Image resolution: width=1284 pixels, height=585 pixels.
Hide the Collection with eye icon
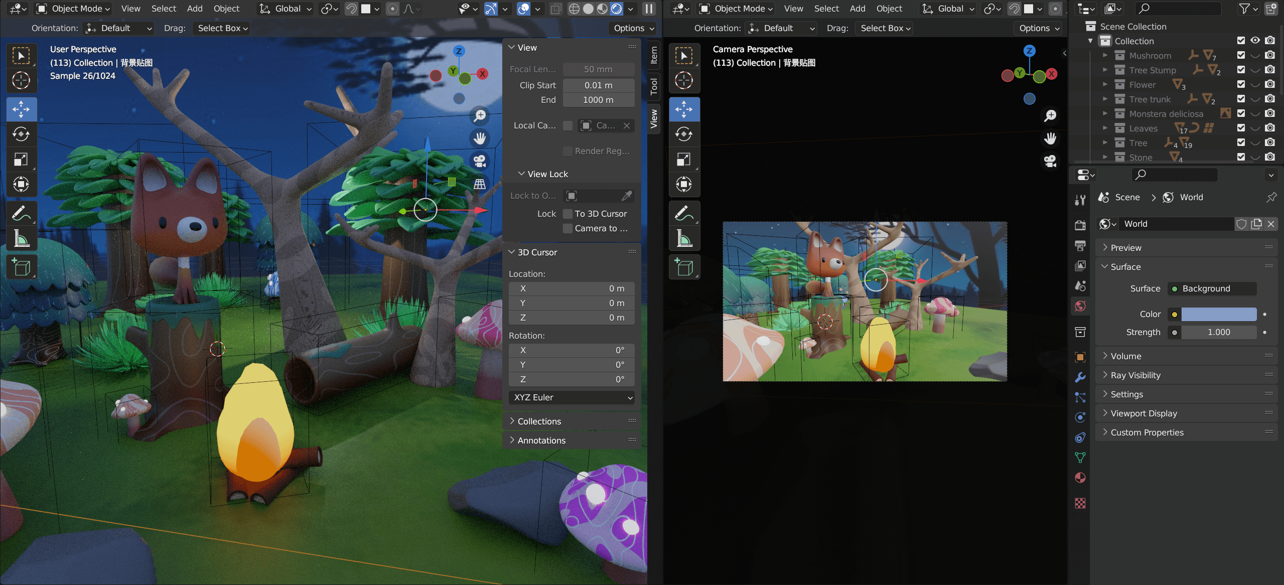tap(1255, 41)
